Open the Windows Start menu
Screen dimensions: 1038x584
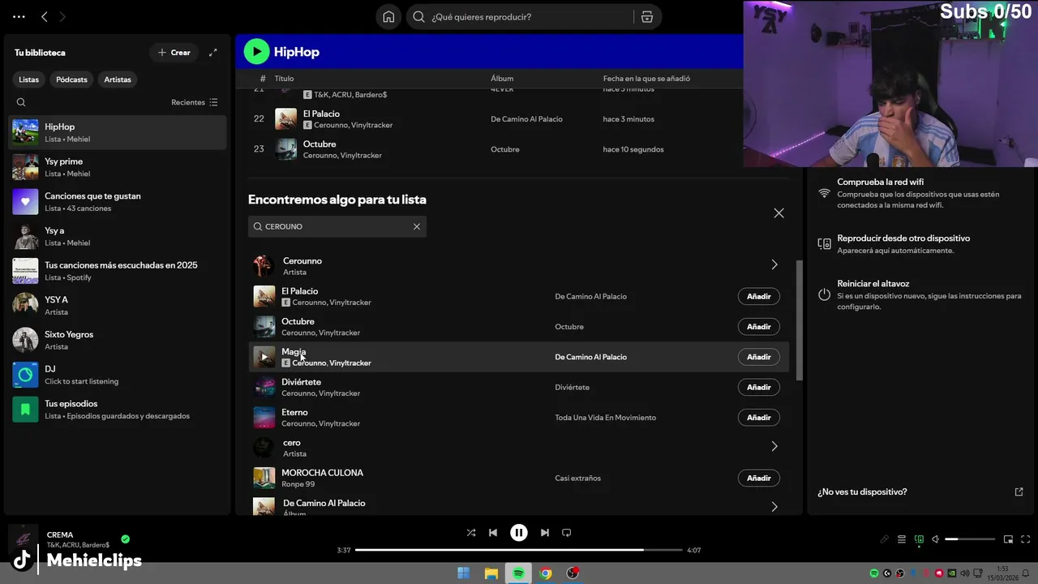click(464, 573)
